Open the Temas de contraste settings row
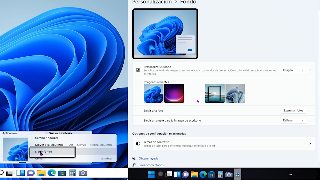The height and width of the screenshot is (180, 320). (224, 144)
